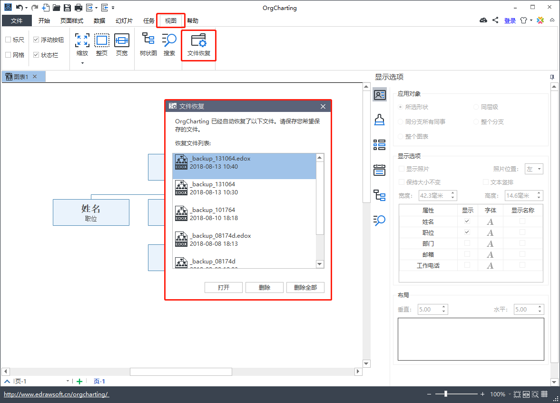Screen dimensions: 560x403
Task: Select the card display options sidebar icon
Action: click(380, 95)
